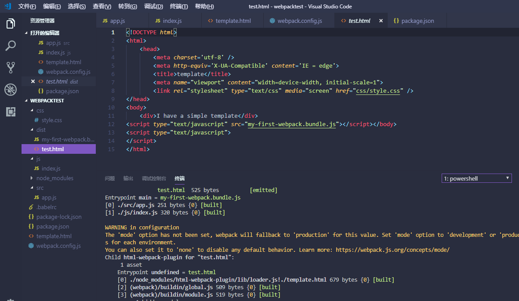Image resolution: width=519 pixels, height=301 pixels.
Task: Open the Debug view in activity bar
Action: [11, 89]
